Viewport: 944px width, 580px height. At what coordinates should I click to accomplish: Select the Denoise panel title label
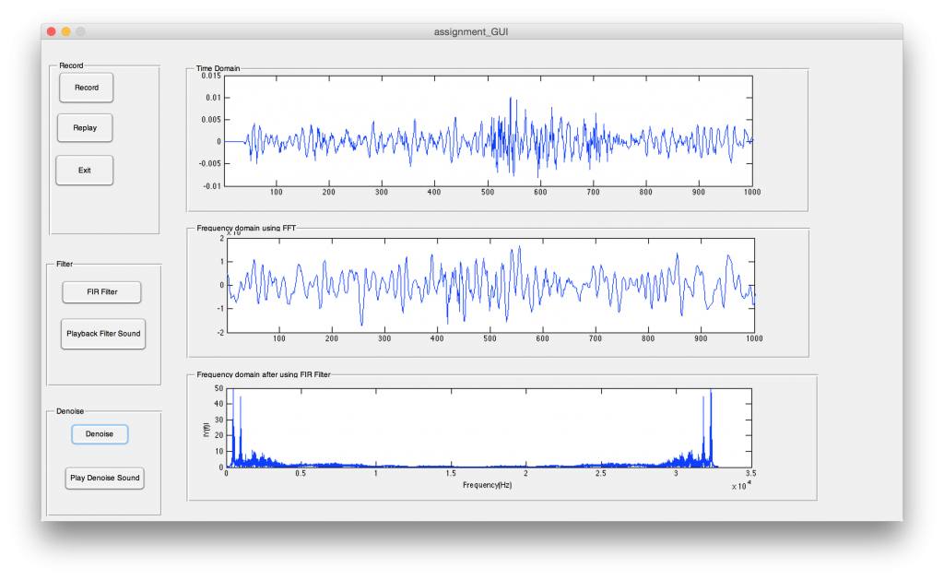pyautogui.click(x=70, y=410)
